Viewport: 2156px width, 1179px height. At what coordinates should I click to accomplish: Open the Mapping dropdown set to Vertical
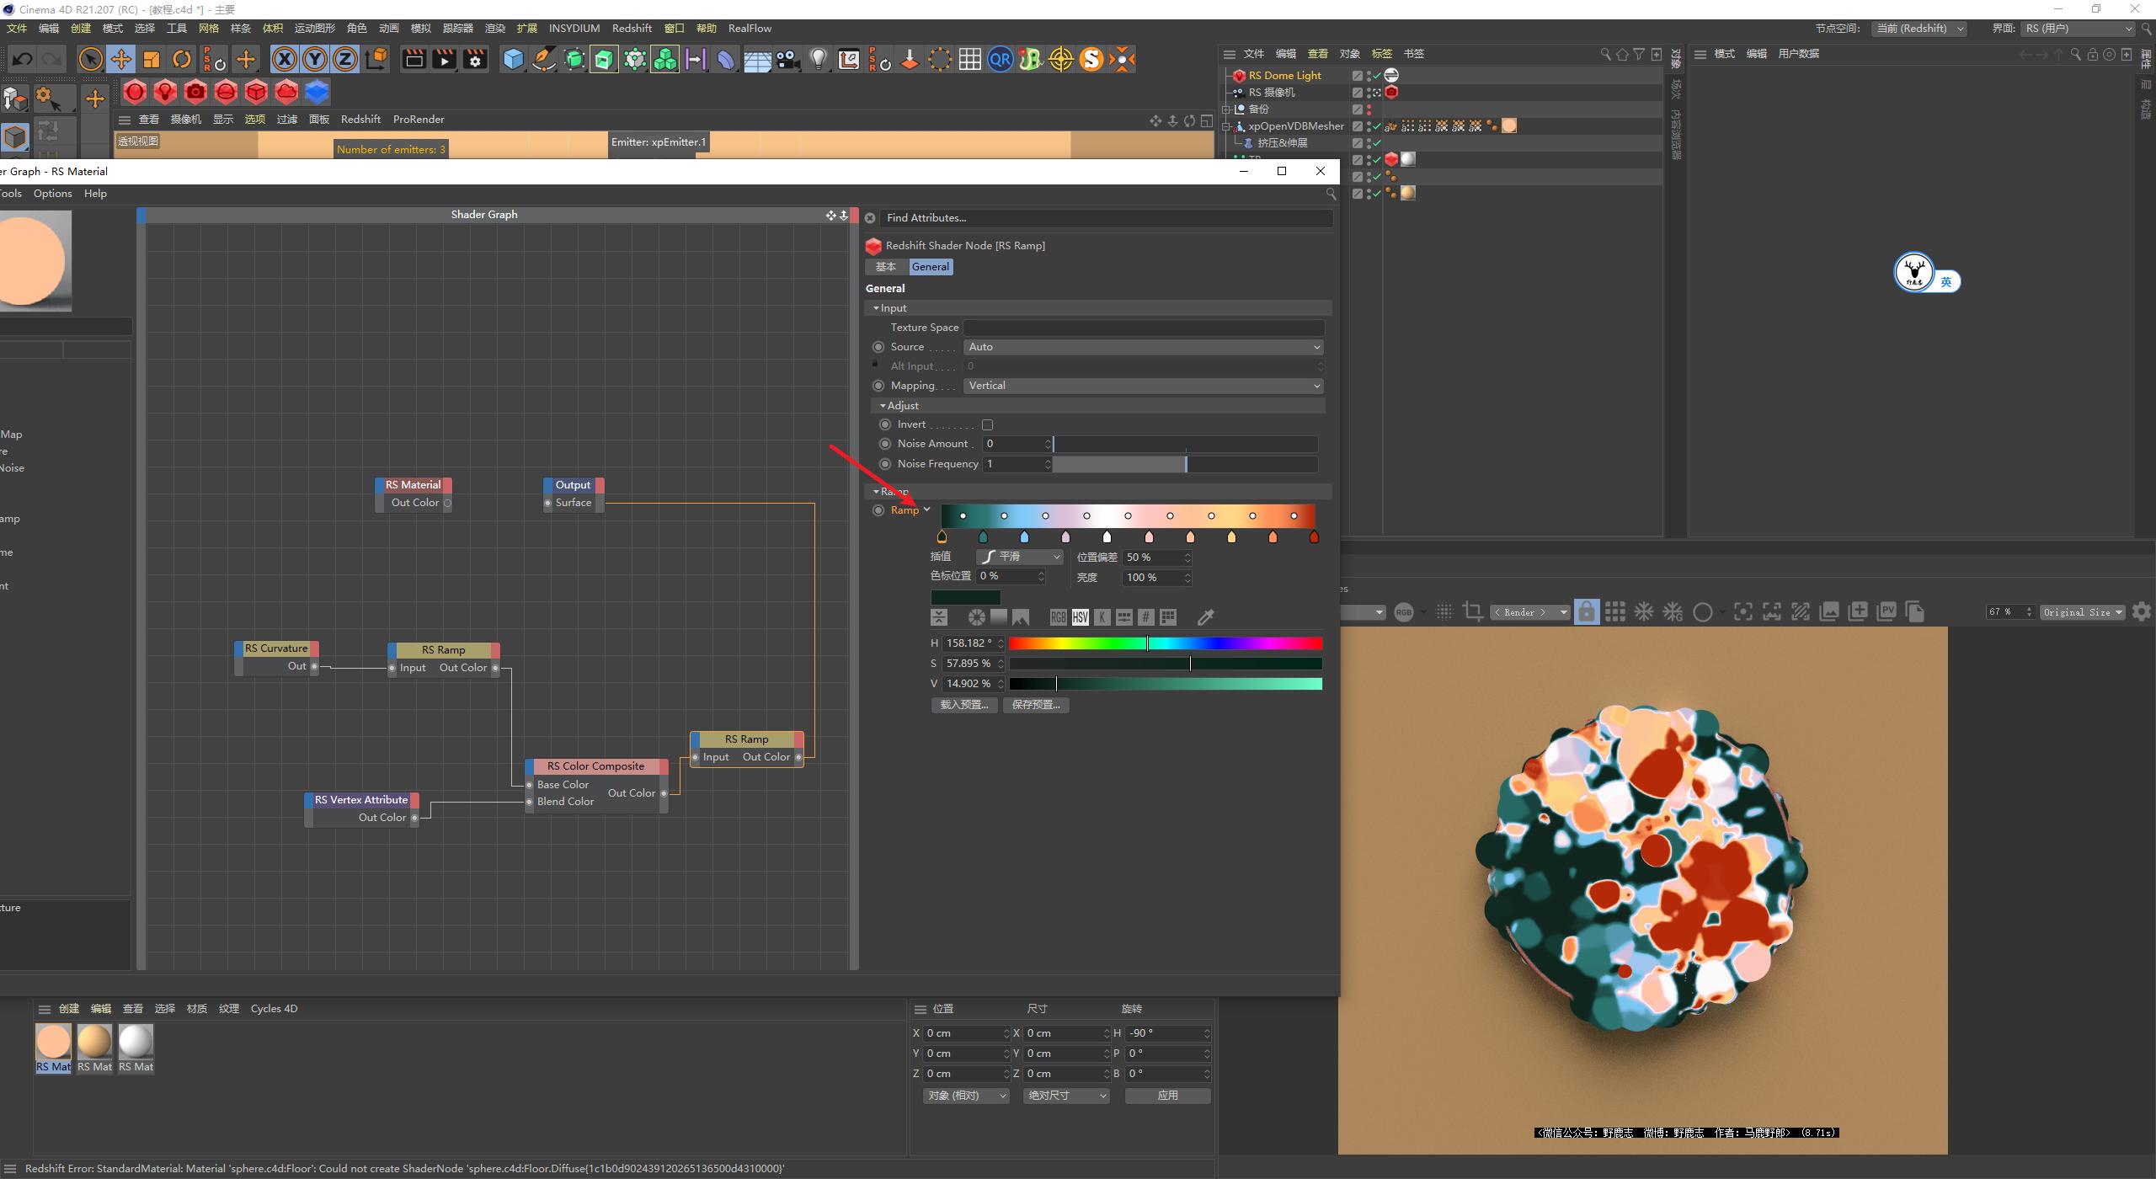[x=1141, y=385]
